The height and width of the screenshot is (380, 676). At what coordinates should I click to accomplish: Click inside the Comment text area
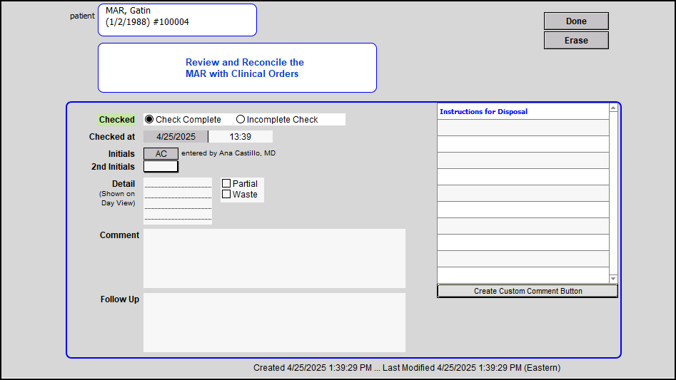(274, 258)
